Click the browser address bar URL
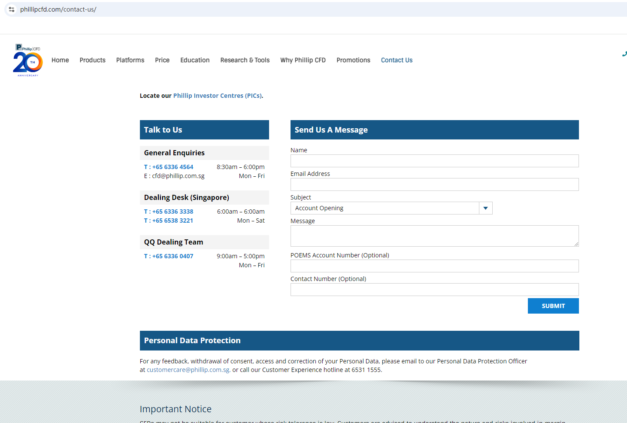Image resolution: width=627 pixels, height=423 pixels. click(x=58, y=9)
